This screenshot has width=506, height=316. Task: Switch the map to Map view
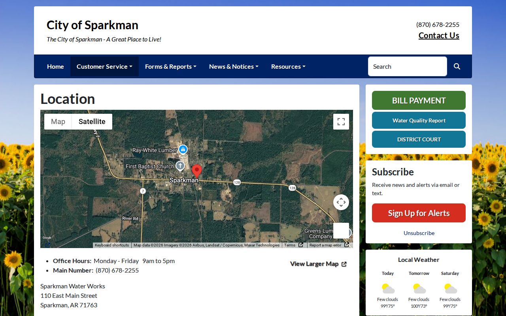tap(58, 122)
